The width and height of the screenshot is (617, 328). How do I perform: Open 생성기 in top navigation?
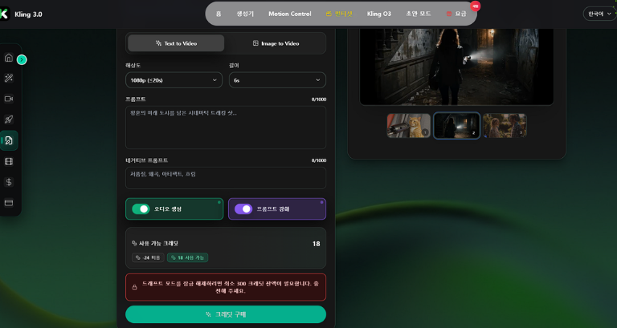(x=245, y=14)
